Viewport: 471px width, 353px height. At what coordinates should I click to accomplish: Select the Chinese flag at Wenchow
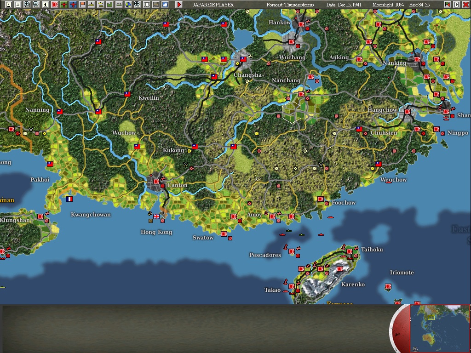click(379, 164)
